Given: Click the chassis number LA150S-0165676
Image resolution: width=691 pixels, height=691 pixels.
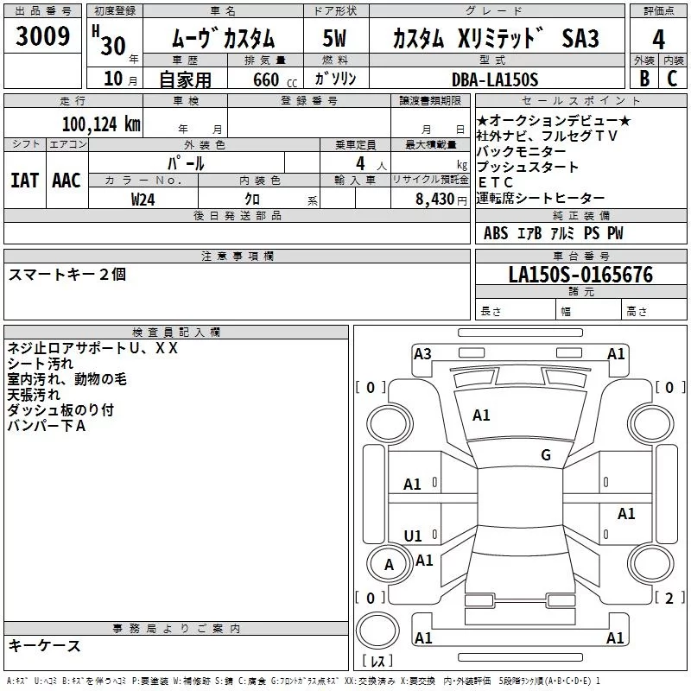Looking at the screenshot, I should 580,276.
